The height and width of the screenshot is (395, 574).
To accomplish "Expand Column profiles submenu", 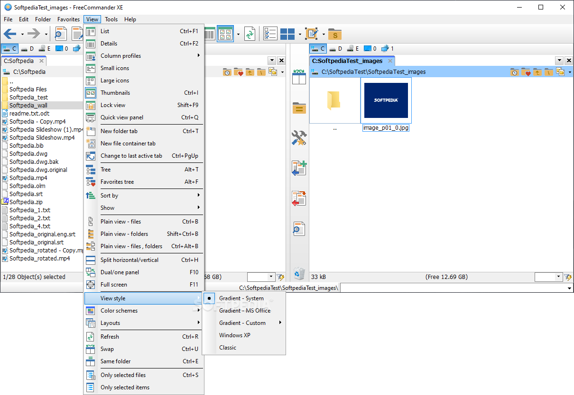I will [144, 56].
